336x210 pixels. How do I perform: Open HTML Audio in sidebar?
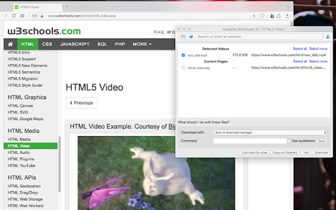18,152
